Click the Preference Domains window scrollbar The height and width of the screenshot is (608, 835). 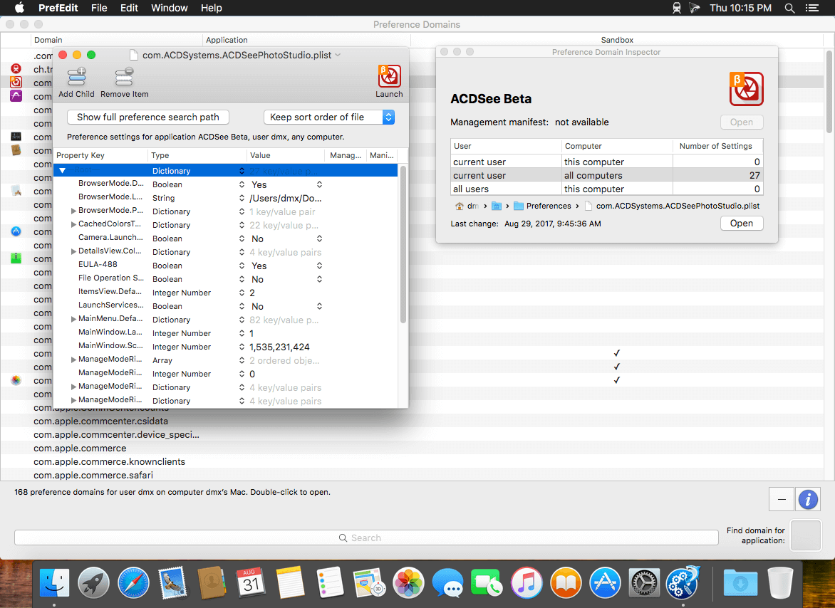(x=829, y=91)
